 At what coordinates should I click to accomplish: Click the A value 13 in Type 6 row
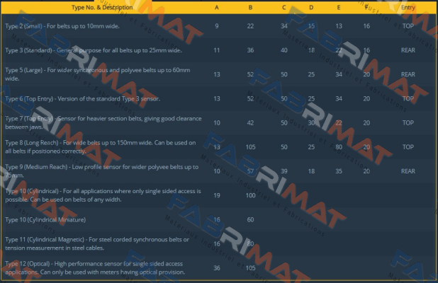point(217,99)
